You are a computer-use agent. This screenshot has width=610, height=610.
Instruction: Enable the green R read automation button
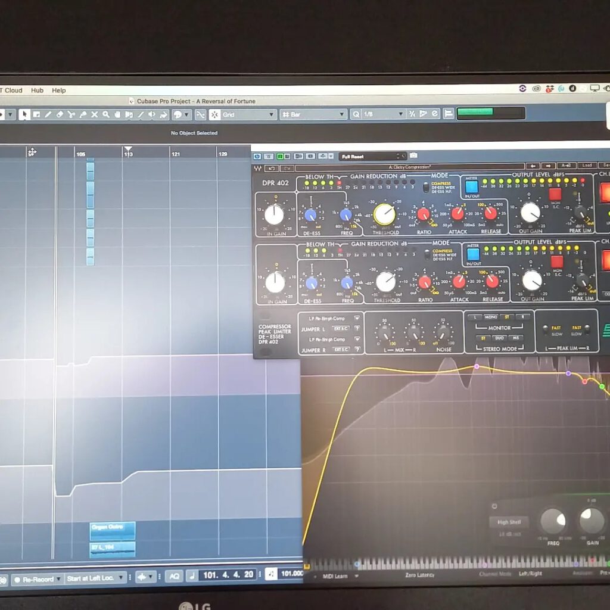[x=280, y=156]
